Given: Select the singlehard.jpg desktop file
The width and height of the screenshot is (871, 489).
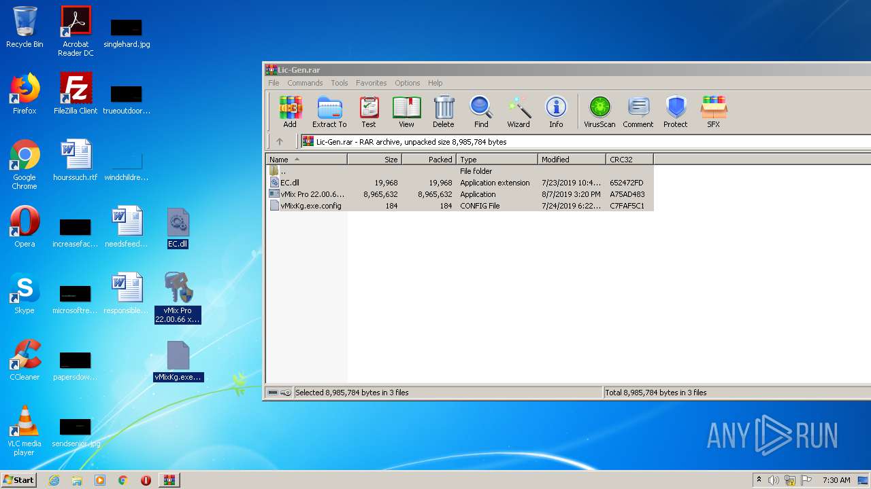Looking at the screenshot, I should click(127, 33).
